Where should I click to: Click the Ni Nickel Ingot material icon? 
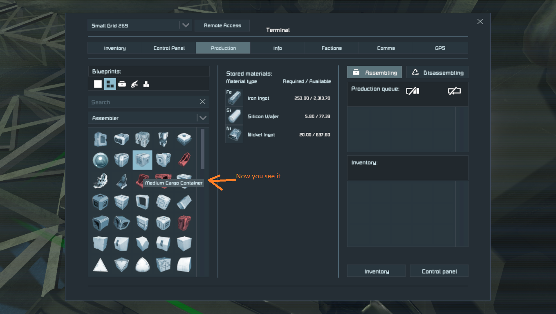[x=234, y=134]
